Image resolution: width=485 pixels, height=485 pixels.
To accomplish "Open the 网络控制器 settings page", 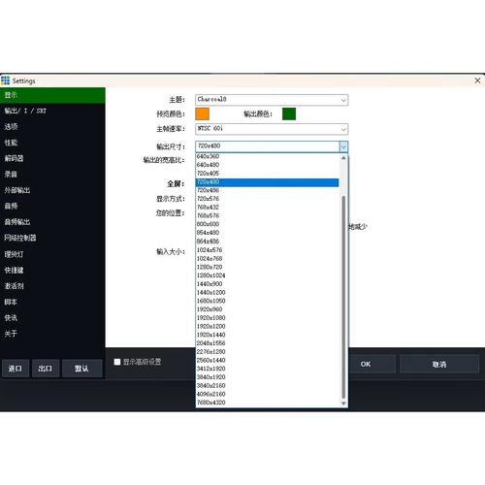I will 52,238.
